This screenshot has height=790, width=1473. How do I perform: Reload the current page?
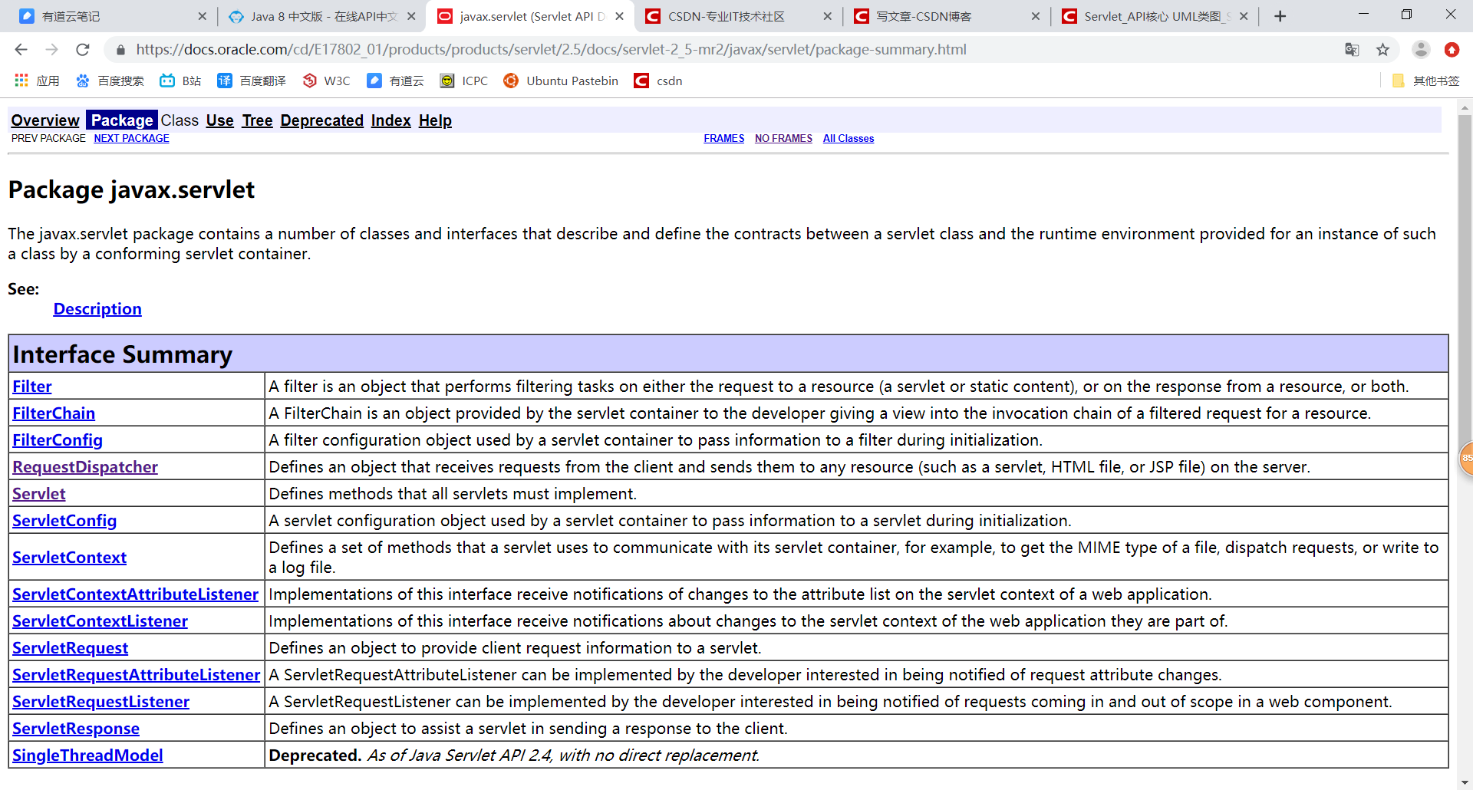[x=83, y=50]
